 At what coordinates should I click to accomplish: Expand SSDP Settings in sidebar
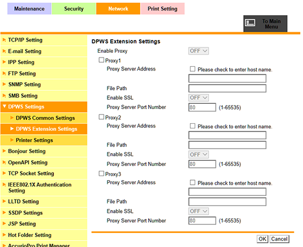[x=44, y=213]
